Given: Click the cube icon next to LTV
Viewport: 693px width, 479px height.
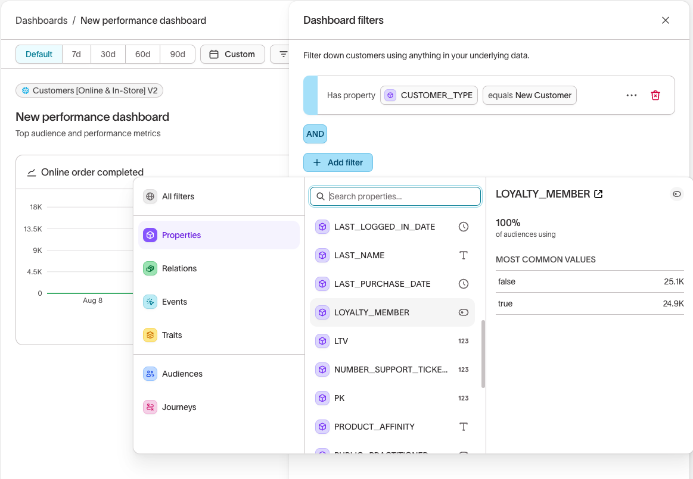Looking at the screenshot, I should pyautogui.click(x=322, y=341).
